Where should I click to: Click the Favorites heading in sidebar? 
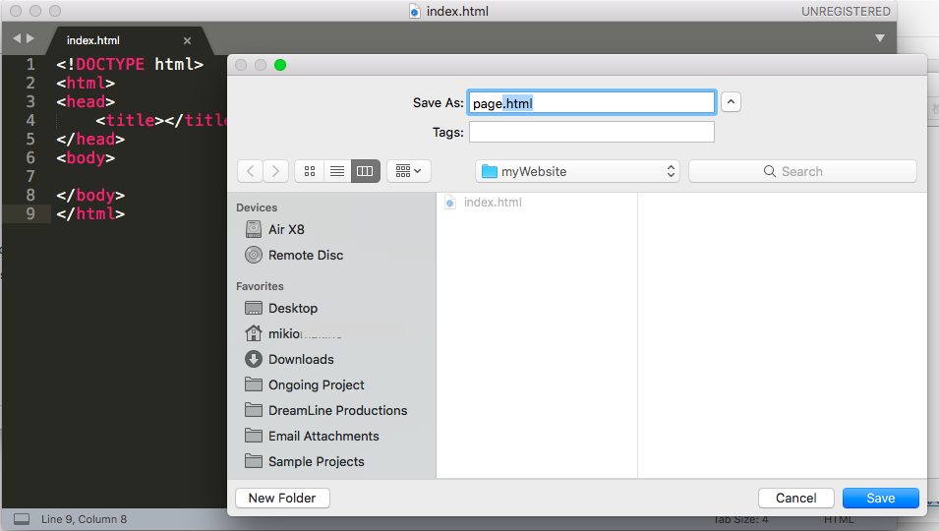click(x=260, y=286)
